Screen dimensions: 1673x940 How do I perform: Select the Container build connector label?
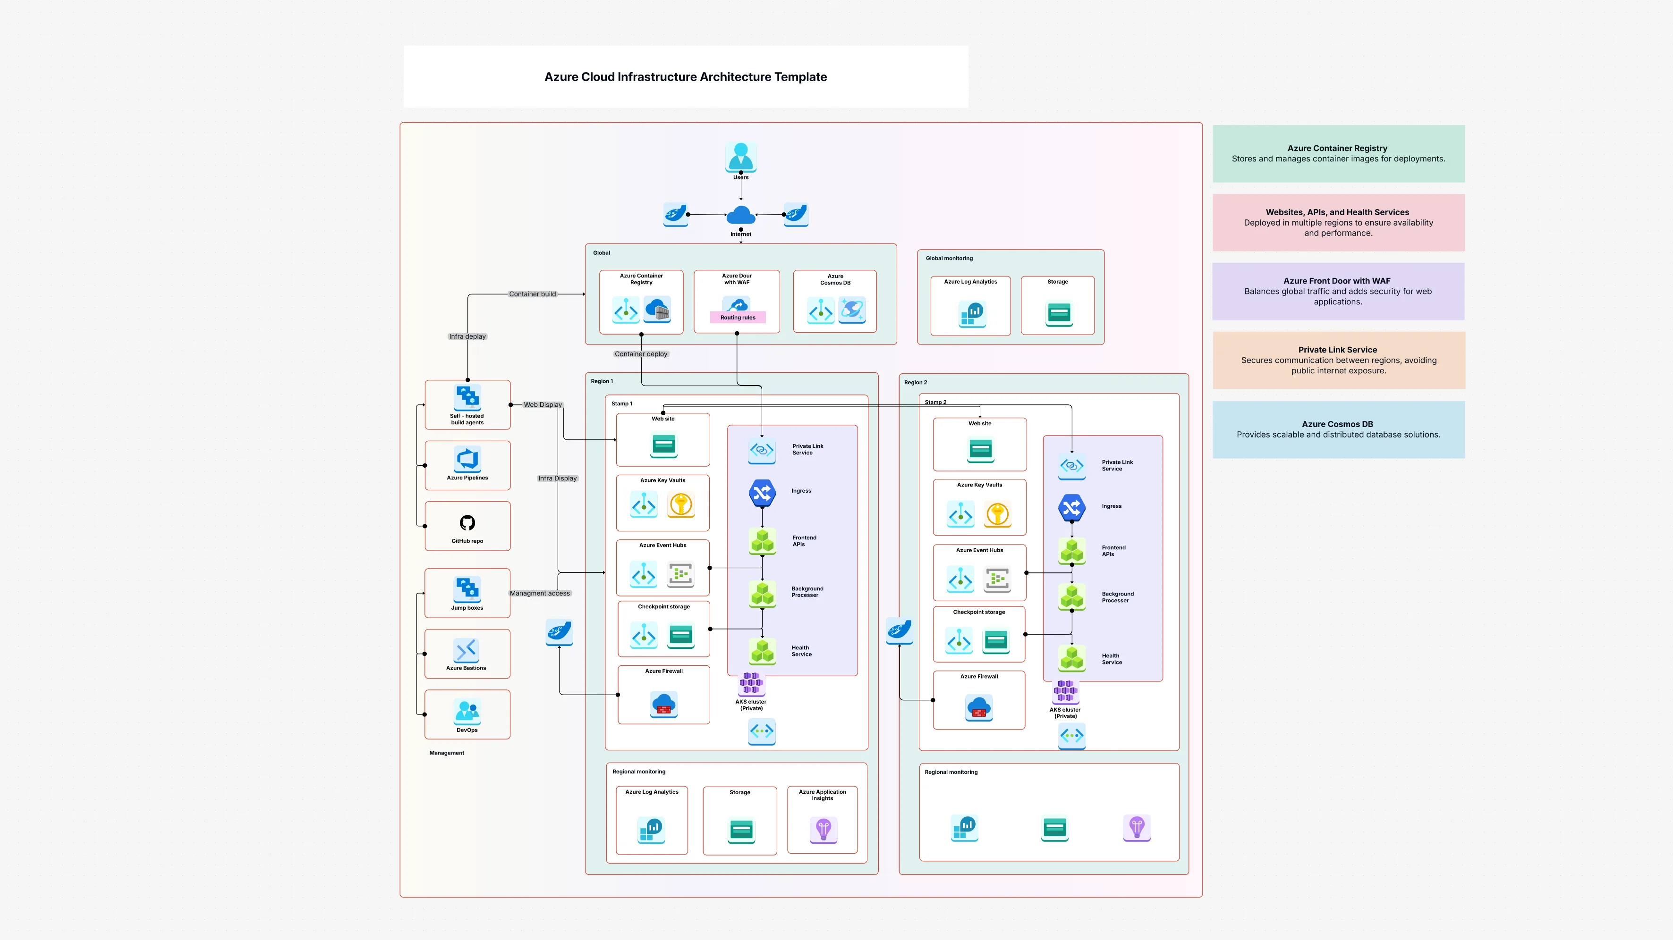click(x=533, y=294)
